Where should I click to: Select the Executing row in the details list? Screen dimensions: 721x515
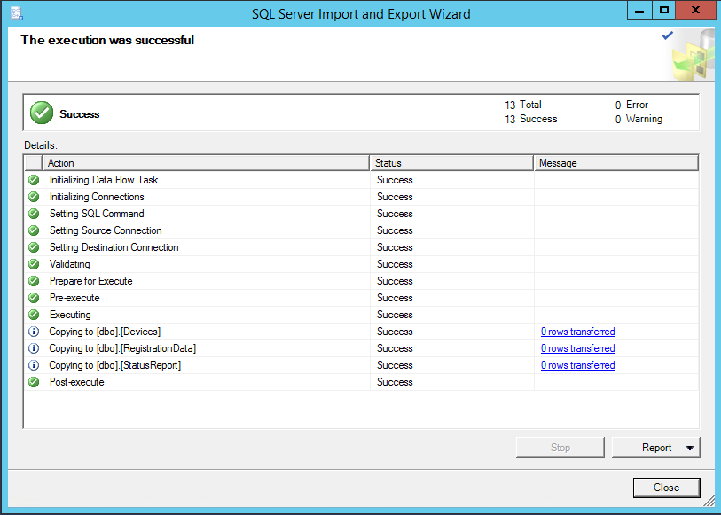[177, 315]
